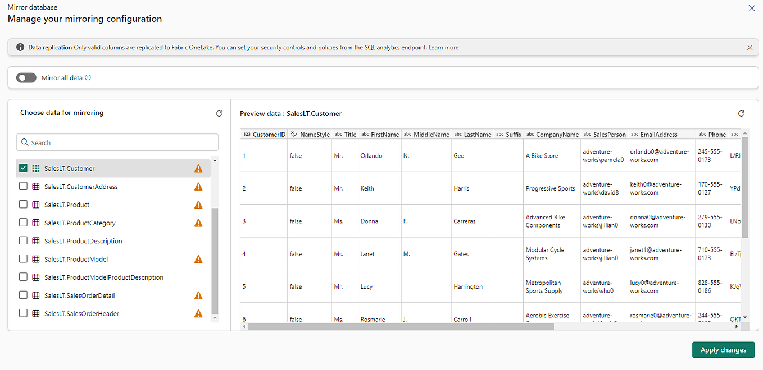The image size is (763, 370).
Task: Click the Apply changes button
Action: click(723, 349)
